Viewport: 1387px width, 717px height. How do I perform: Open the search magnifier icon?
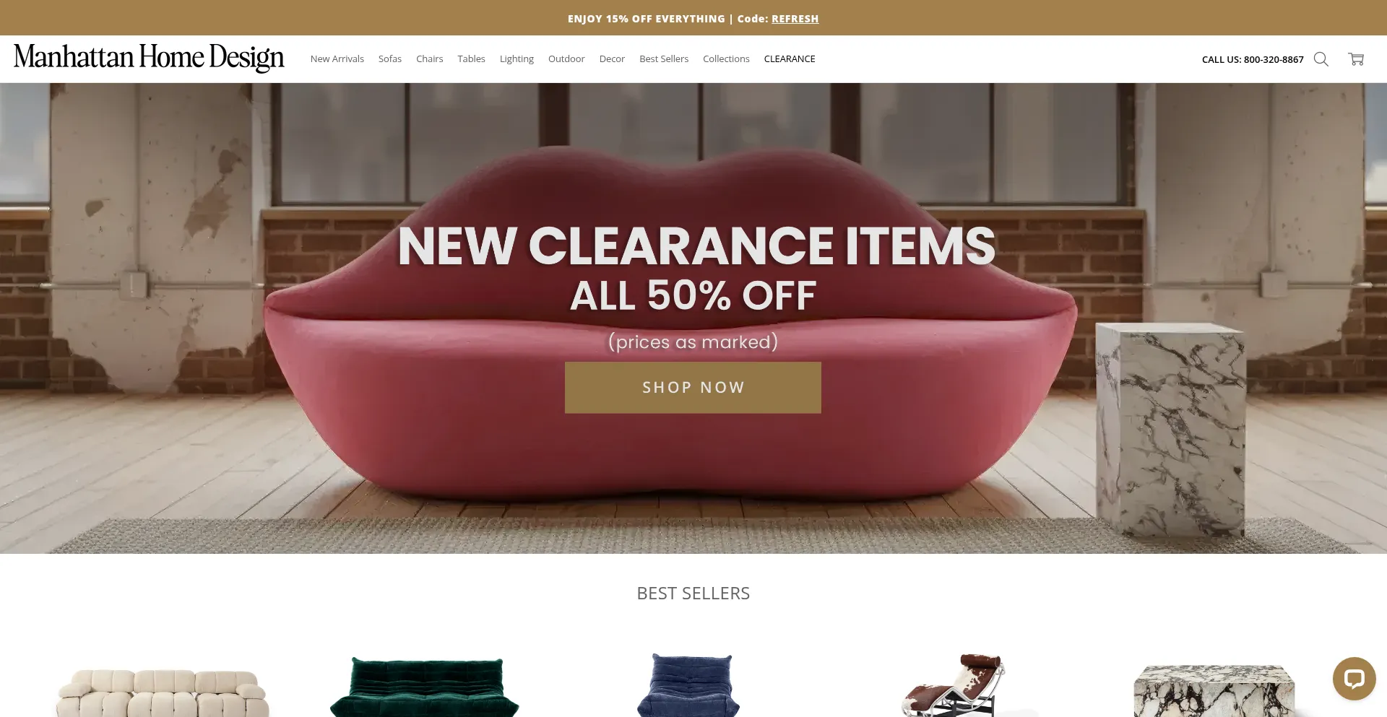[1321, 59]
